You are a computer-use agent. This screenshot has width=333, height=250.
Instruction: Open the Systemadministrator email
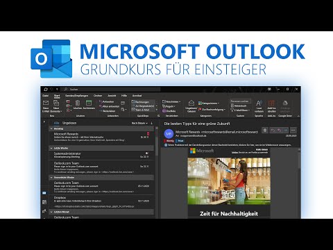(101, 155)
